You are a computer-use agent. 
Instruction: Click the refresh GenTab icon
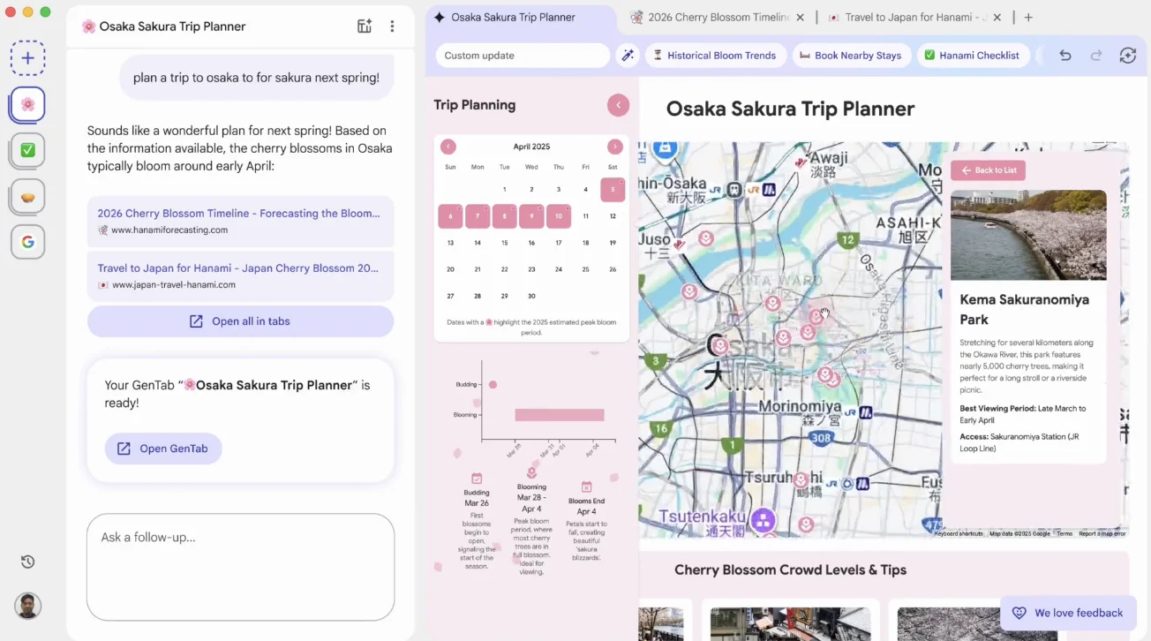(x=1127, y=56)
